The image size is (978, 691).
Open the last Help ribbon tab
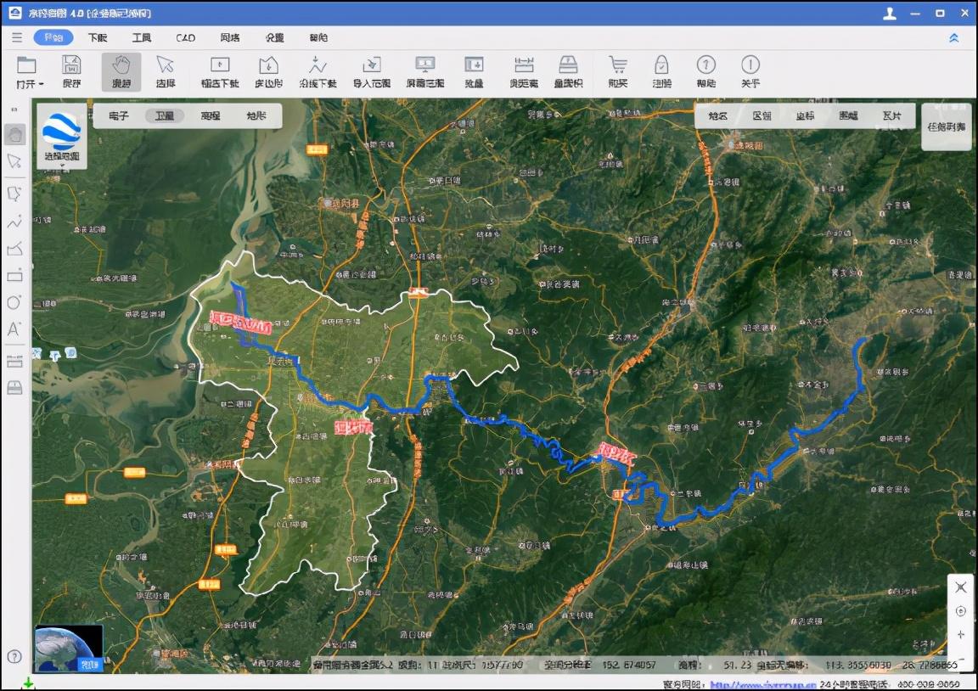[318, 37]
